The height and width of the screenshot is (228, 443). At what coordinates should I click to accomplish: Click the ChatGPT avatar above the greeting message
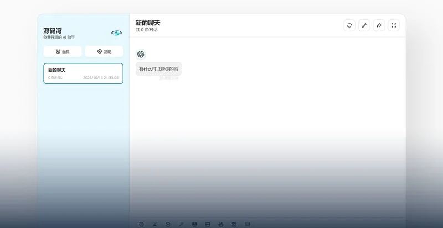[x=141, y=55]
